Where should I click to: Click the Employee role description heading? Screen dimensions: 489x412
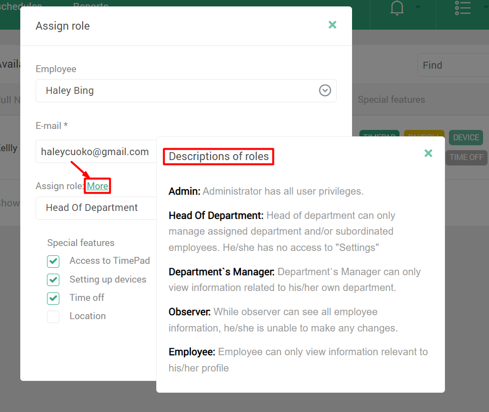click(x=192, y=352)
